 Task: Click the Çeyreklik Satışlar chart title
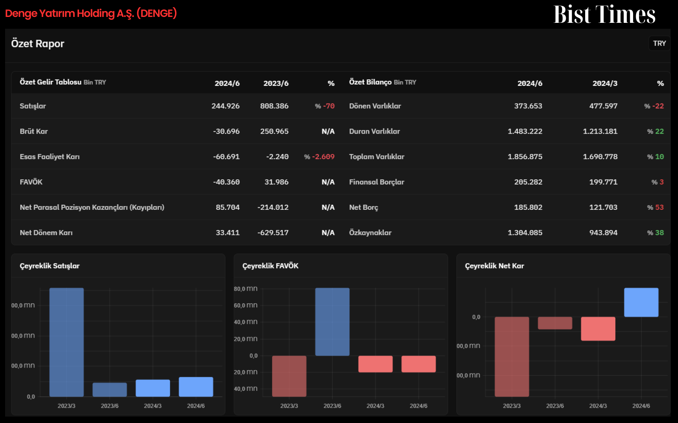pos(50,266)
